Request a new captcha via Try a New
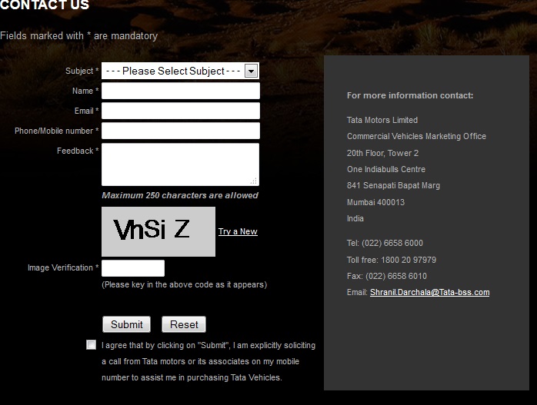This screenshot has height=405, width=537. [238, 231]
